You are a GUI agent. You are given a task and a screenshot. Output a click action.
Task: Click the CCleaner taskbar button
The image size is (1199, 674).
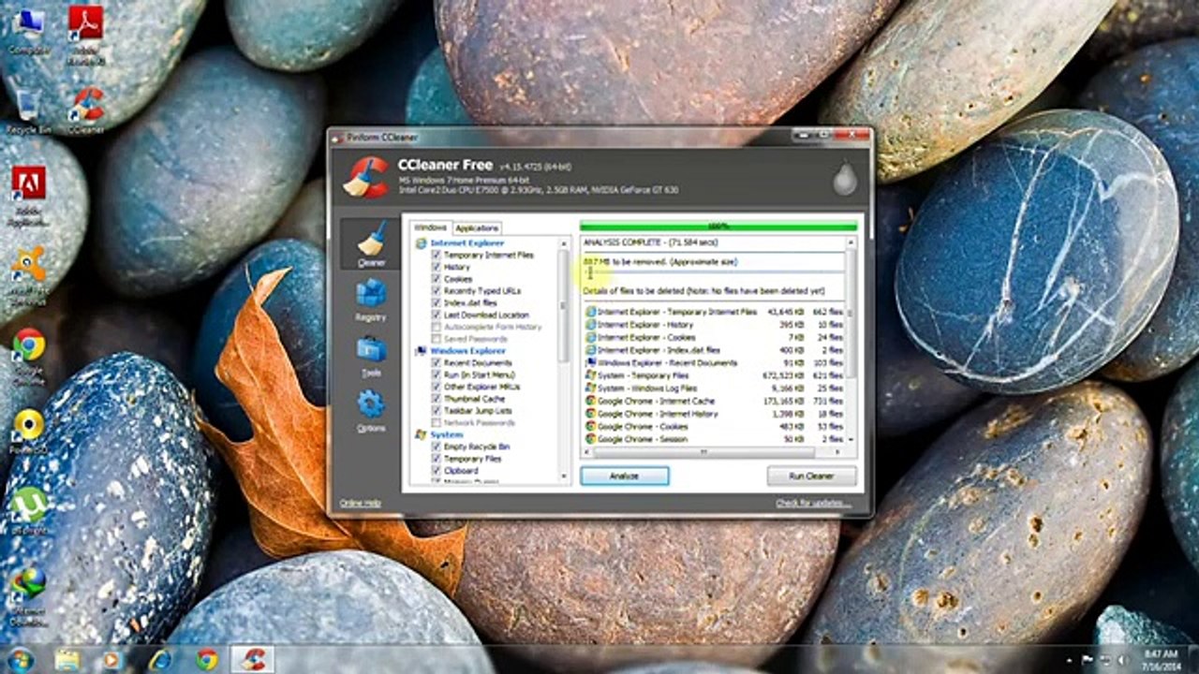tap(253, 660)
